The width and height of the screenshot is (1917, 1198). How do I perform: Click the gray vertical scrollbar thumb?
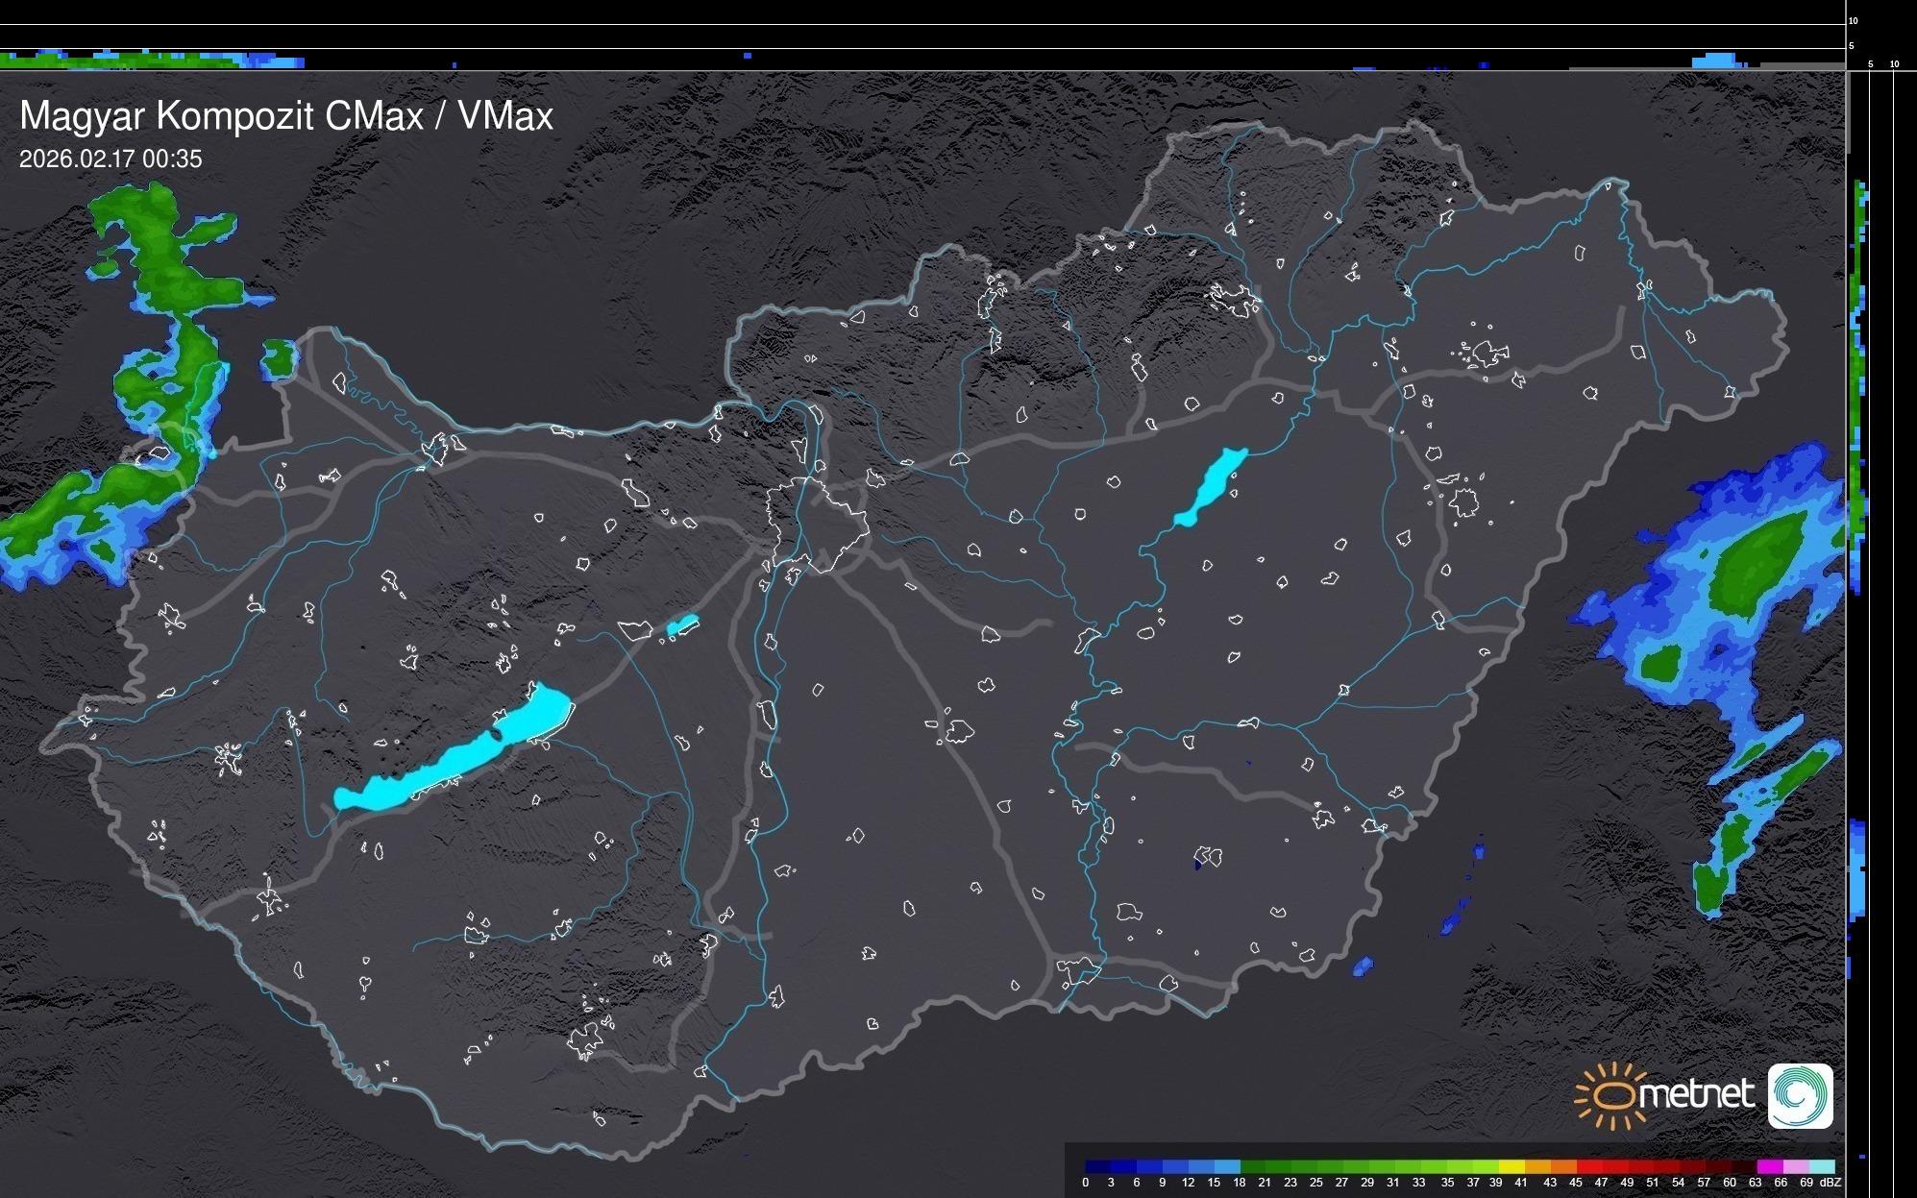1848,110
